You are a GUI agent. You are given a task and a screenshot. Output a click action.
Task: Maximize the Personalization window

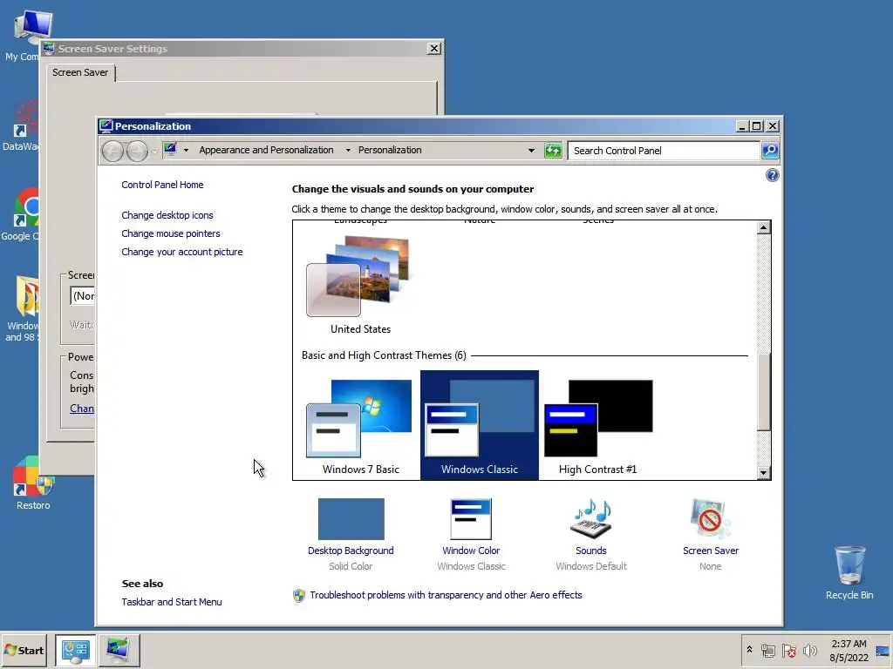756,125
